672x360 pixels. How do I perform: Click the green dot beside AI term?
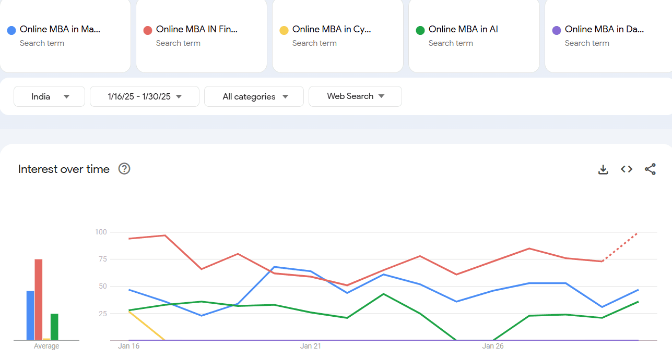coord(420,30)
